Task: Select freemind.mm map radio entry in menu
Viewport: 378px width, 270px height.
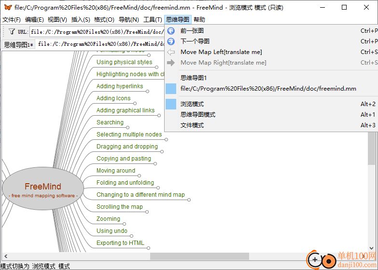Action: coord(271,89)
